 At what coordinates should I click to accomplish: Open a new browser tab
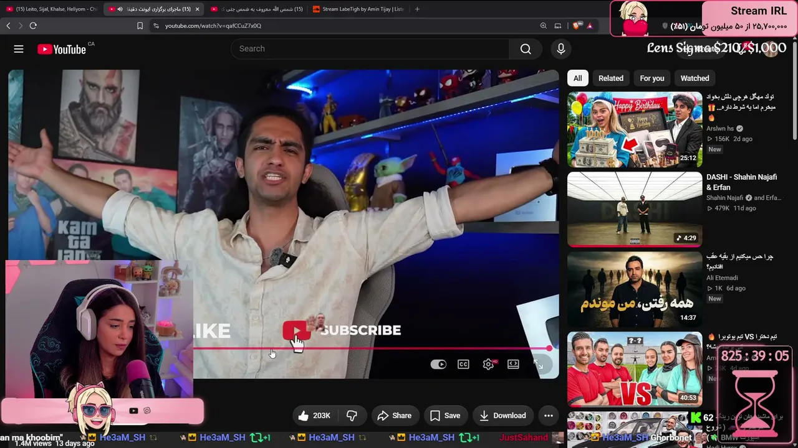point(417,9)
